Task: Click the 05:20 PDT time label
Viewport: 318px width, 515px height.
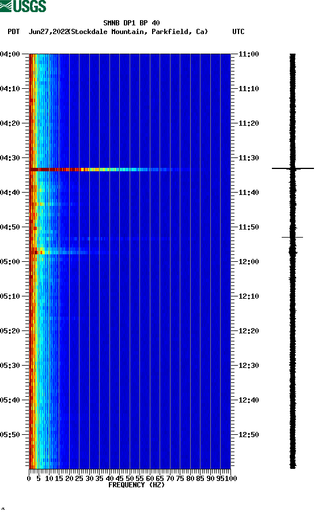Action: pyautogui.click(x=10, y=331)
